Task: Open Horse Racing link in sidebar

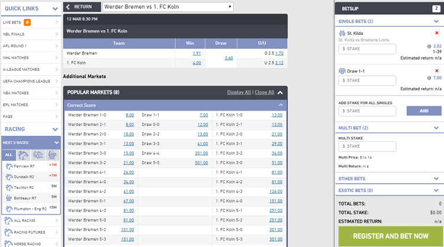Action: point(31,243)
